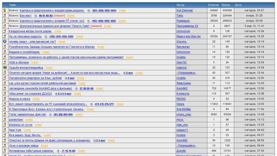Click reply count '40846' in the first row
Viewport: 277px width, 156px height.
click(x=214, y=10)
